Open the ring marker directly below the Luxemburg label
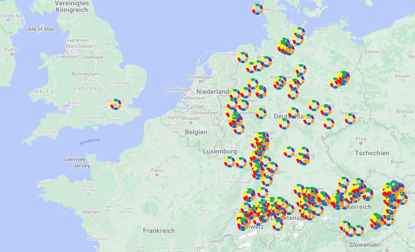Screen dimensions: 415x252 [229, 162]
